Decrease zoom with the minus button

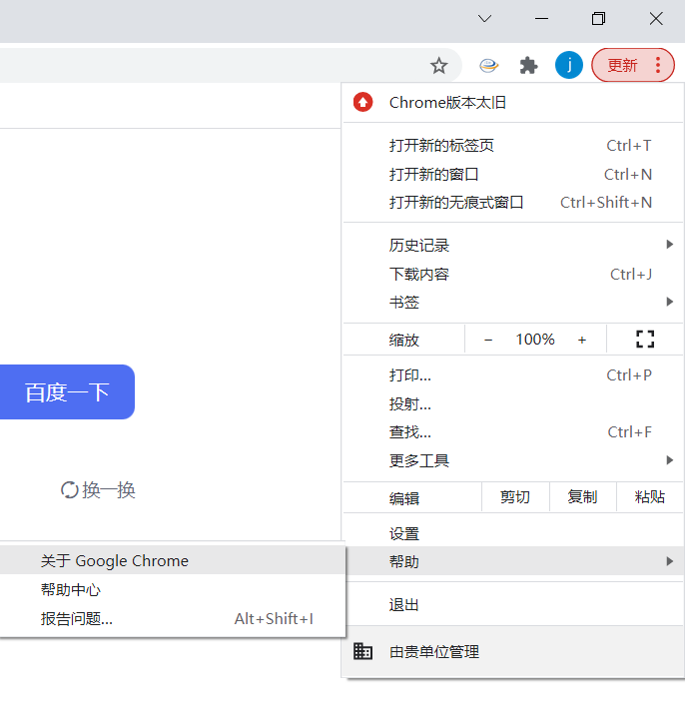pyautogui.click(x=488, y=340)
